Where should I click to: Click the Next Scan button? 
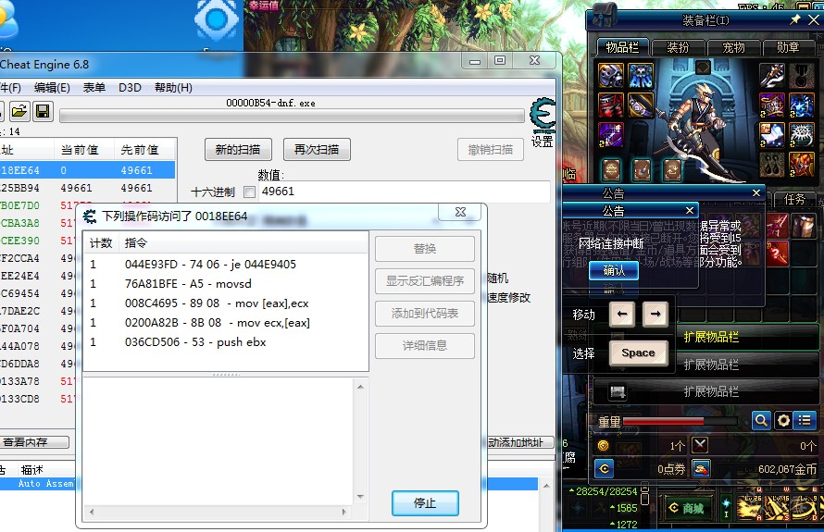[317, 150]
